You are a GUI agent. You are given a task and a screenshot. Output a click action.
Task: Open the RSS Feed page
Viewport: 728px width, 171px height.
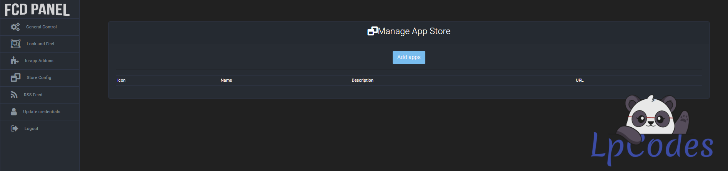click(40, 95)
